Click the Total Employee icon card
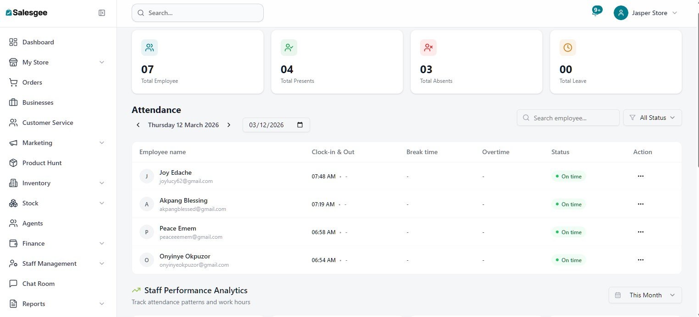Image resolution: width=699 pixels, height=317 pixels. (x=149, y=47)
